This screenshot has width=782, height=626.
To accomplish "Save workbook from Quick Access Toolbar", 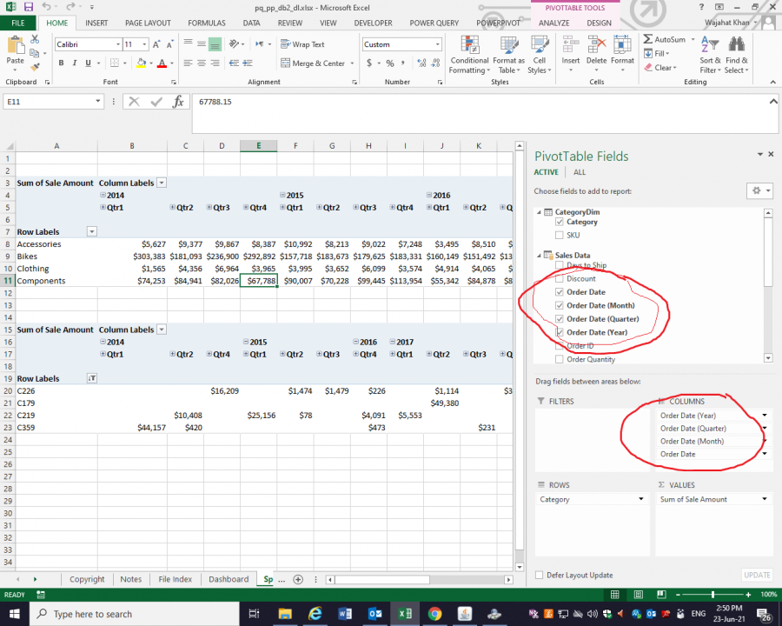I will coord(29,8).
